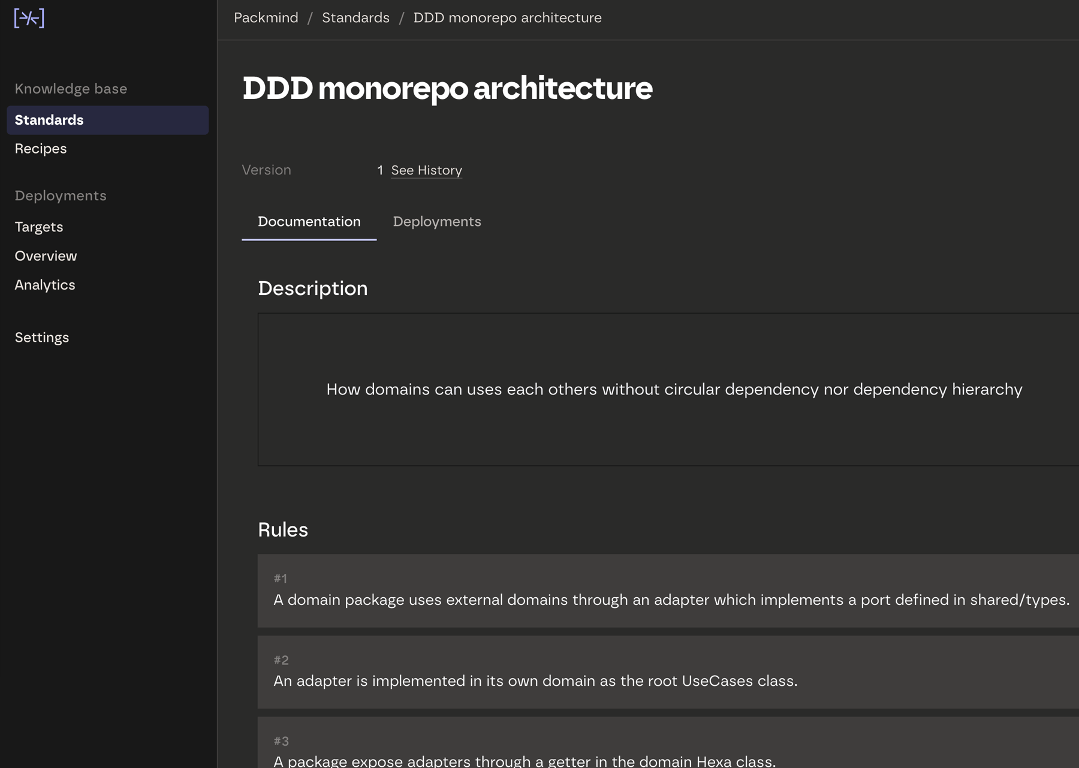
Task: Click the Description section heading
Action: tap(313, 288)
